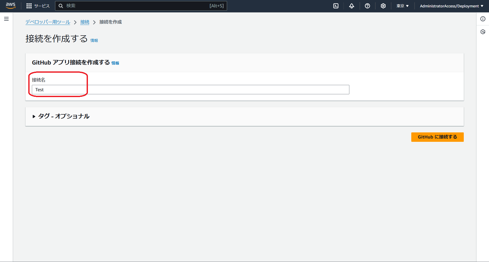The width and height of the screenshot is (489, 262).
Task: Click the GitHub に接続する button
Action: pyautogui.click(x=437, y=137)
